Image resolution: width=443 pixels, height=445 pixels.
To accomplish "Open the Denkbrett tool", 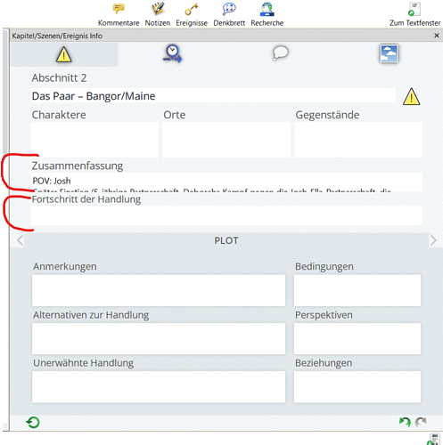I will 229,14.
